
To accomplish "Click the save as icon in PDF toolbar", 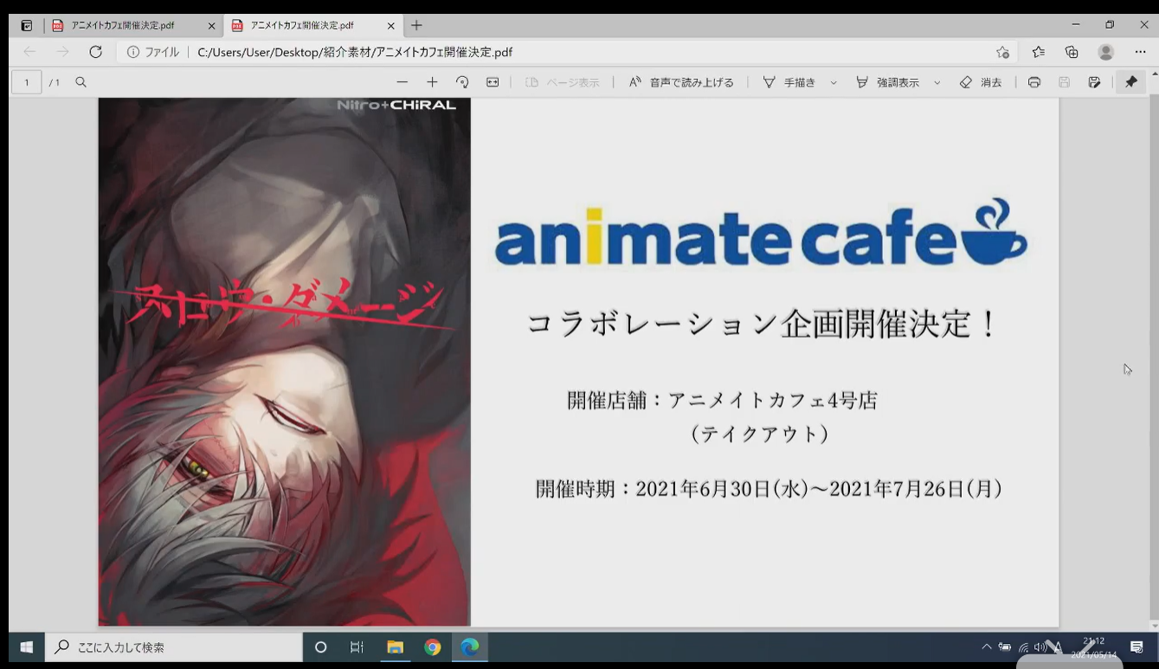I will 1094,82.
